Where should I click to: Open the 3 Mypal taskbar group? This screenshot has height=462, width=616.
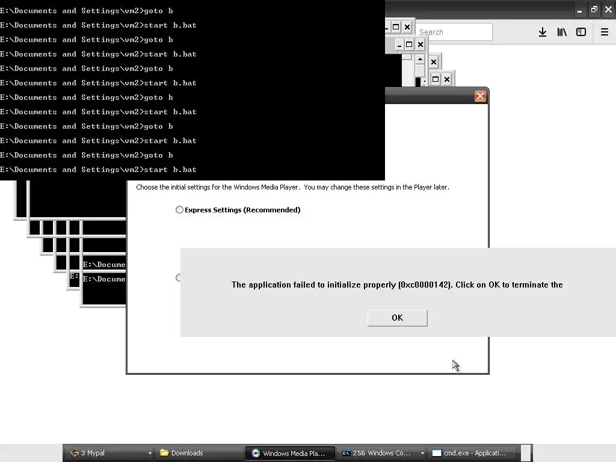(x=107, y=453)
